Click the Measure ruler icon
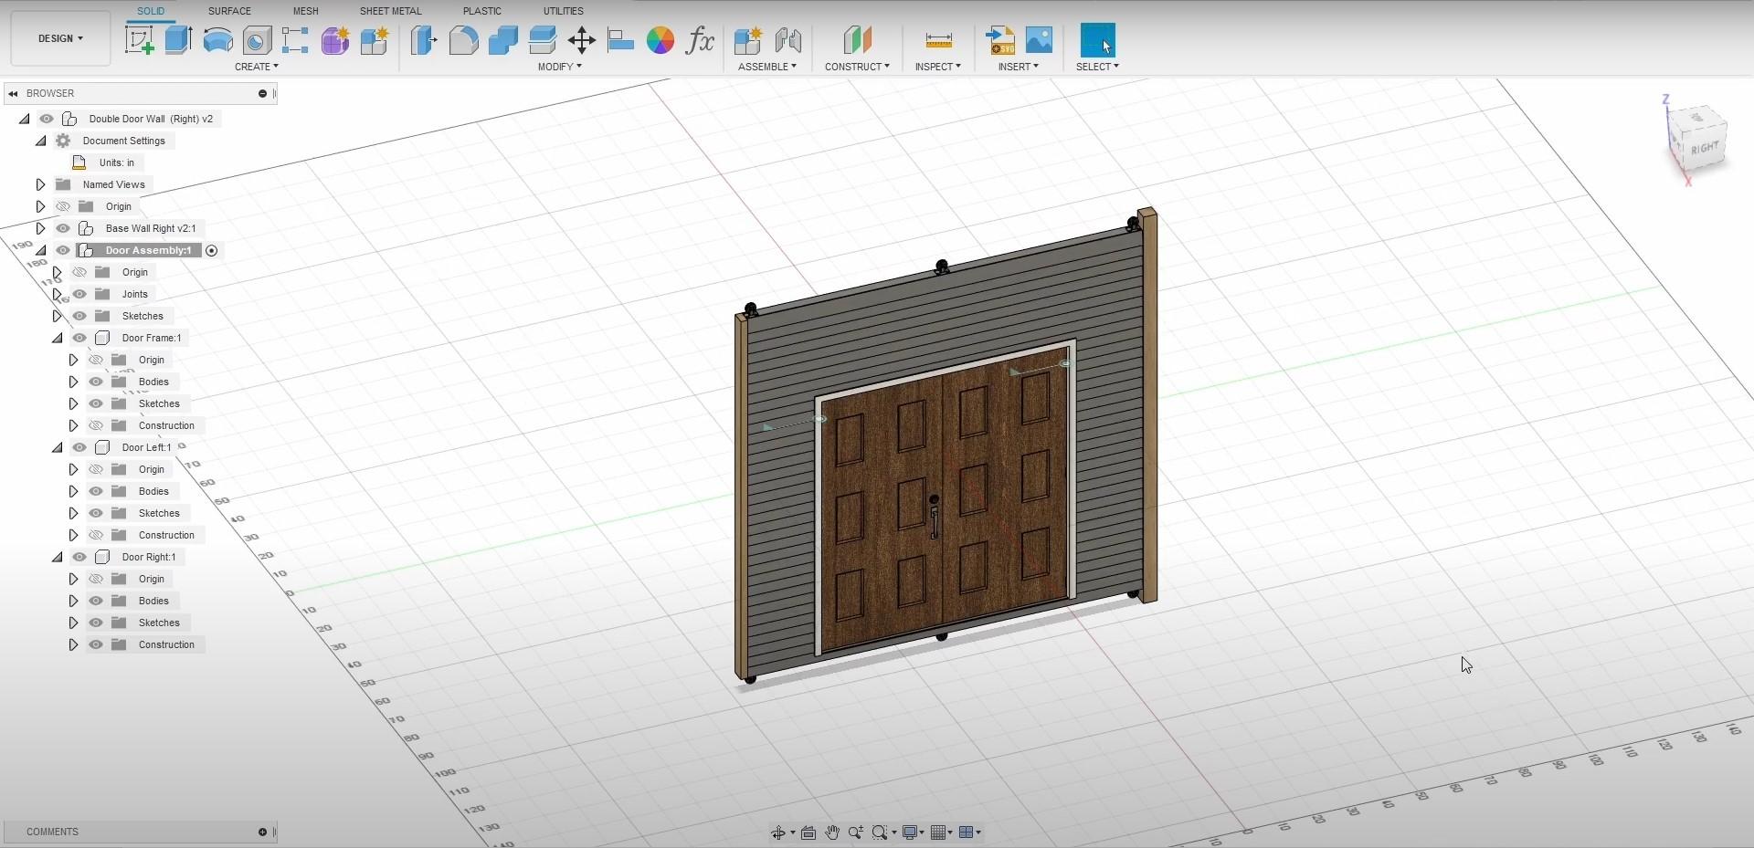Screen dimensions: 1754x848 [938, 40]
